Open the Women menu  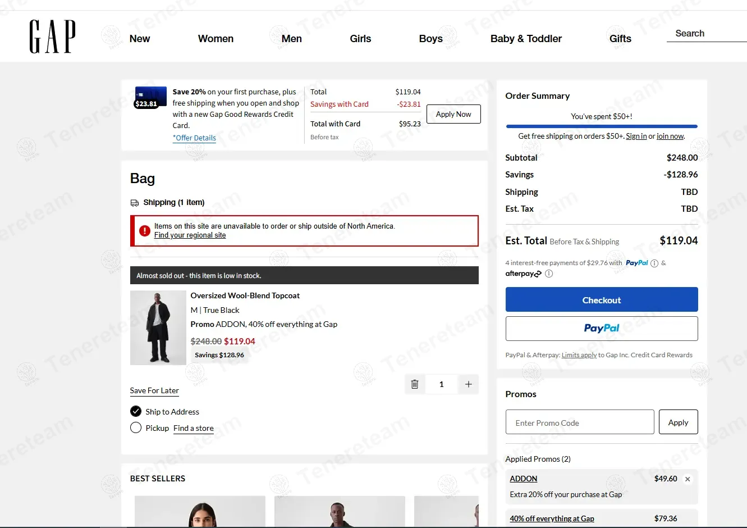pos(216,39)
